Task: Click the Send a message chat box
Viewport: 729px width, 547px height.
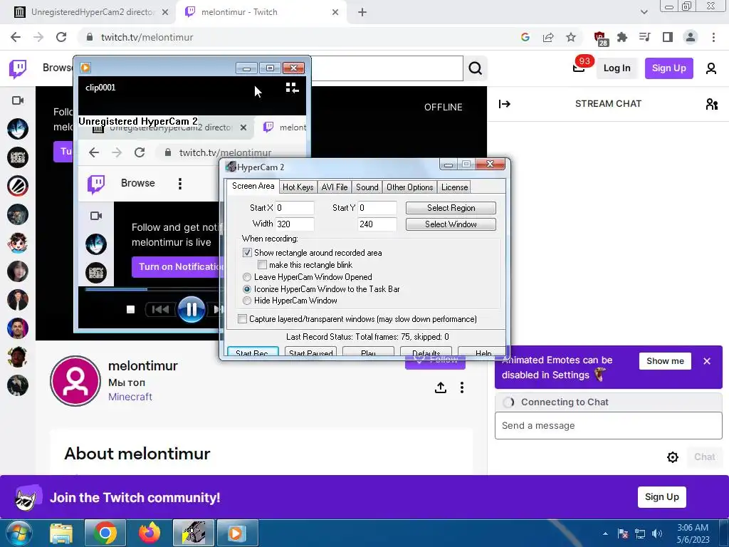Action: (608, 426)
